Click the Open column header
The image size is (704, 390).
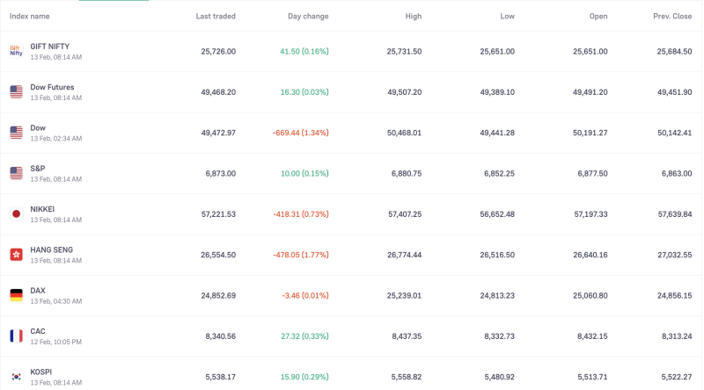598,16
